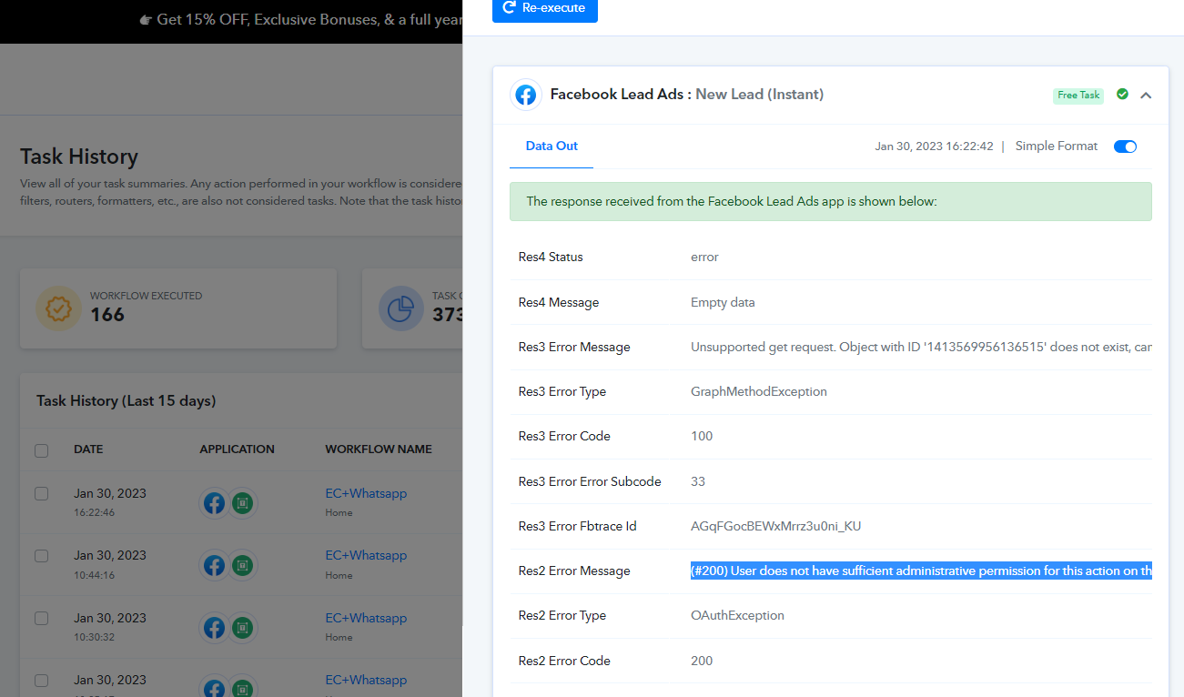Click the Facebook icon in the 10:30:32 row
The width and height of the screenshot is (1184, 697).
point(214,627)
